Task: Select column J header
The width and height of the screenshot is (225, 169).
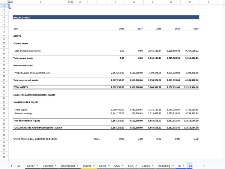Action: (115, 2)
